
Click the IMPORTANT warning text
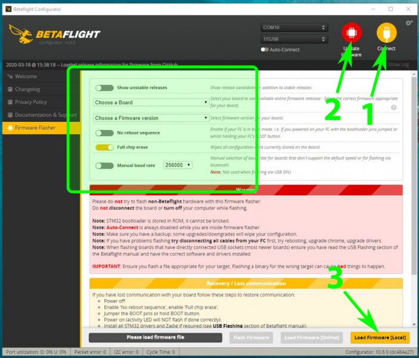click(106, 267)
